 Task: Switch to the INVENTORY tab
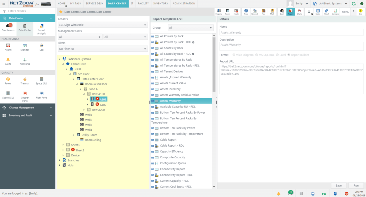(161, 3)
